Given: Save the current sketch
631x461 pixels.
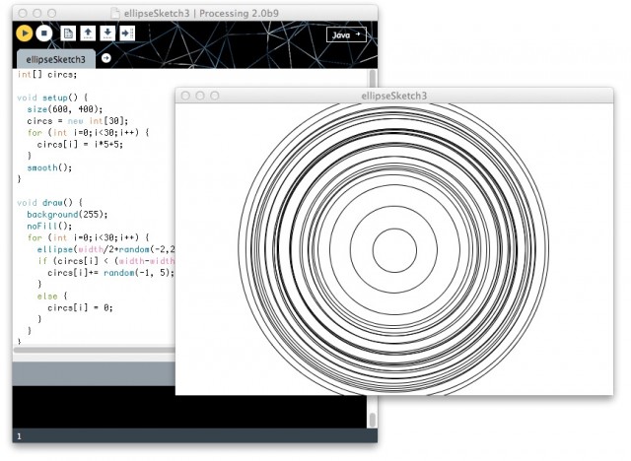Looking at the screenshot, I should coord(107,33).
